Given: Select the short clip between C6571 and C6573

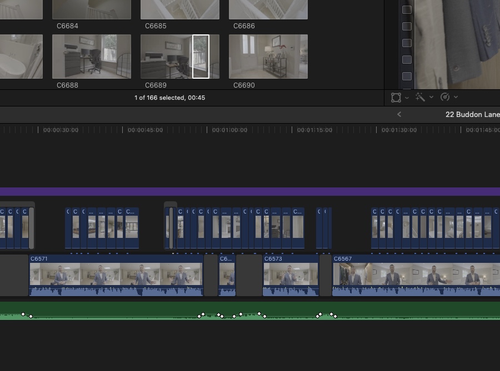Looking at the screenshot, I should pyautogui.click(x=227, y=275).
